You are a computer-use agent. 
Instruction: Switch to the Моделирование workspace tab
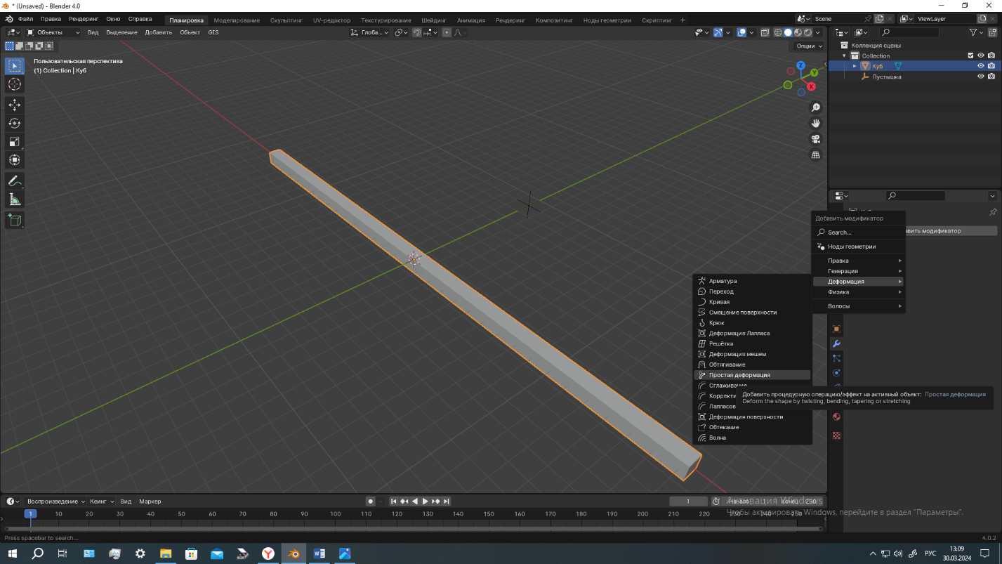coord(237,20)
